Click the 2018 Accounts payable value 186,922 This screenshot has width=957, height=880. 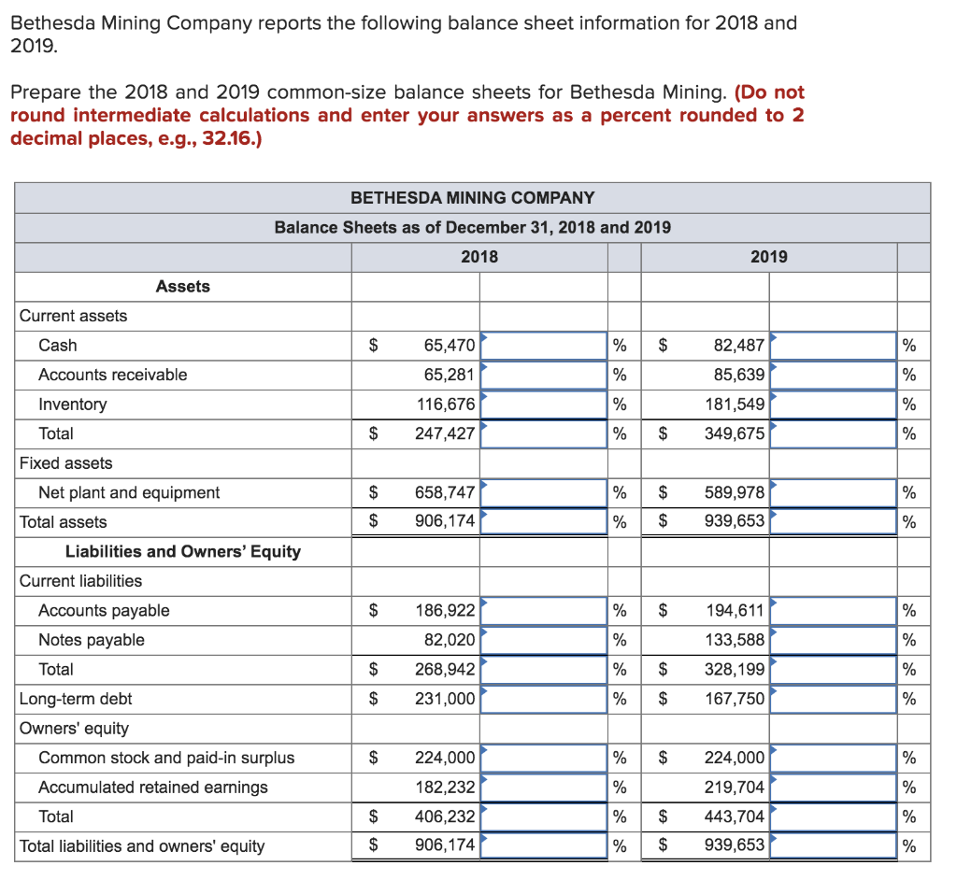tap(445, 610)
